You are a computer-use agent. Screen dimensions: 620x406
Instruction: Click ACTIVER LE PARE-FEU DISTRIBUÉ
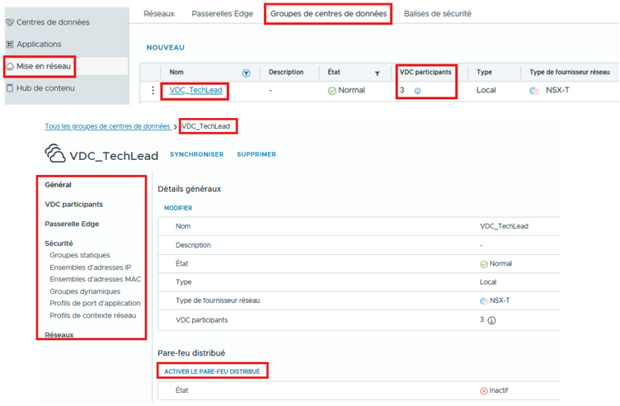pos(212,371)
